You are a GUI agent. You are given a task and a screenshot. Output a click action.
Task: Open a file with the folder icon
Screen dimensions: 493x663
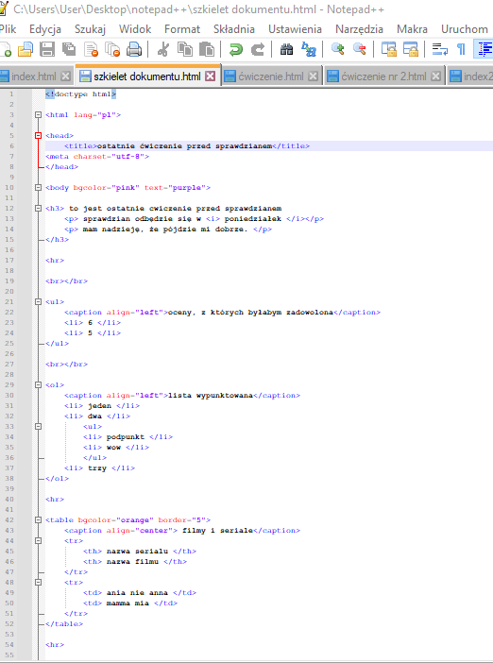coord(25,49)
